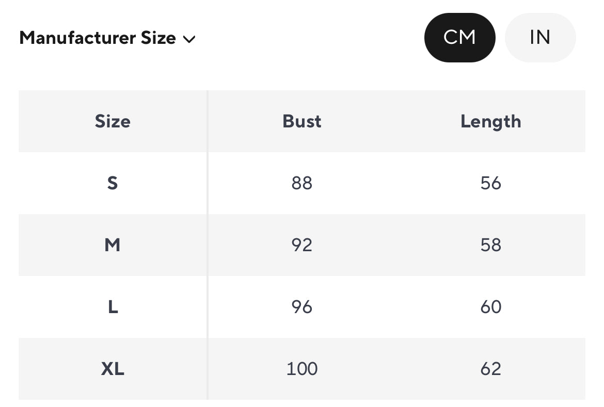604x407 pixels.
Task: Click length value 60 for size L
Action: point(490,307)
